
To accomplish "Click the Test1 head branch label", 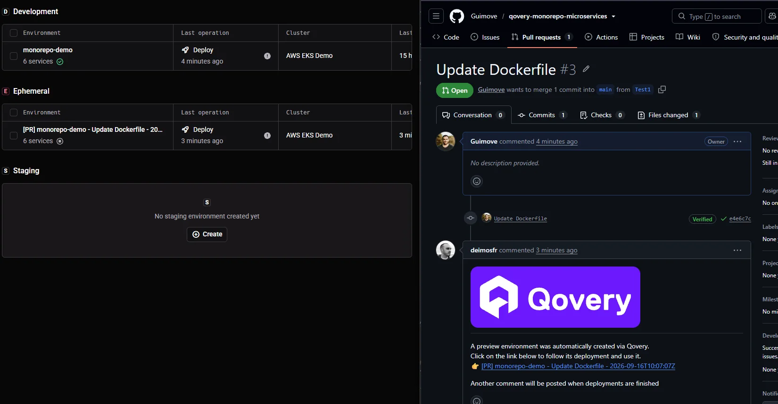I will [x=643, y=89].
